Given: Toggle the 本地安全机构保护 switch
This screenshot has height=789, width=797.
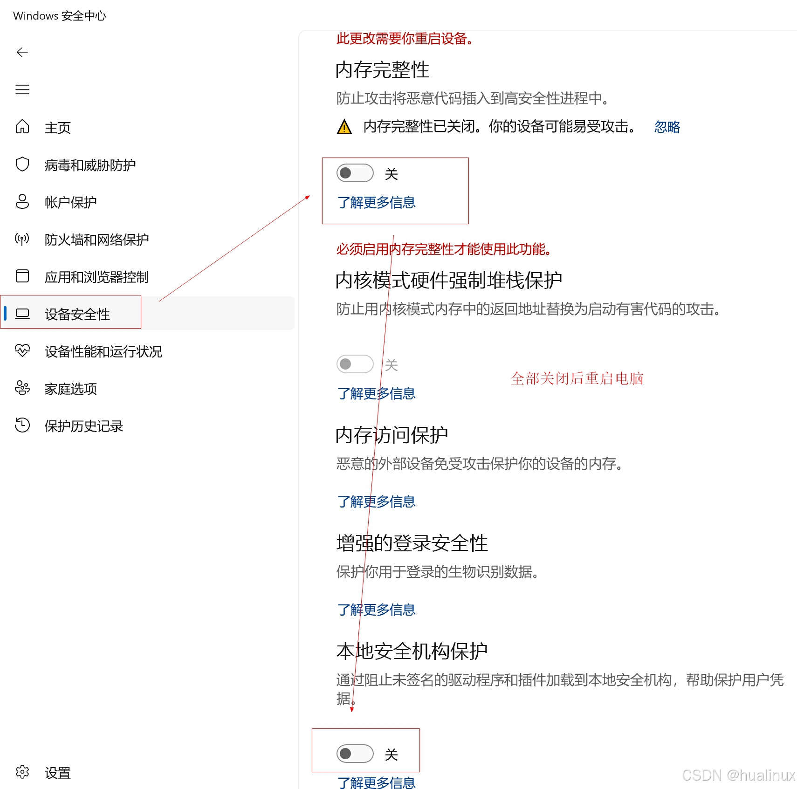Looking at the screenshot, I should [x=355, y=754].
